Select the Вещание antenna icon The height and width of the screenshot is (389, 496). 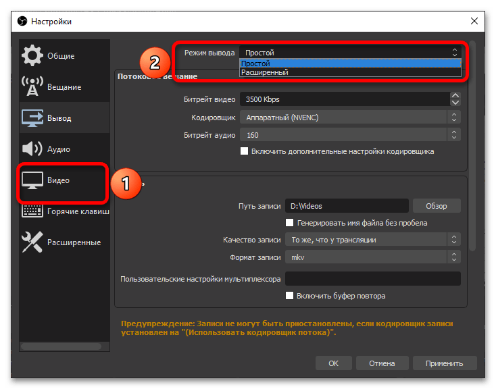[x=32, y=86]
